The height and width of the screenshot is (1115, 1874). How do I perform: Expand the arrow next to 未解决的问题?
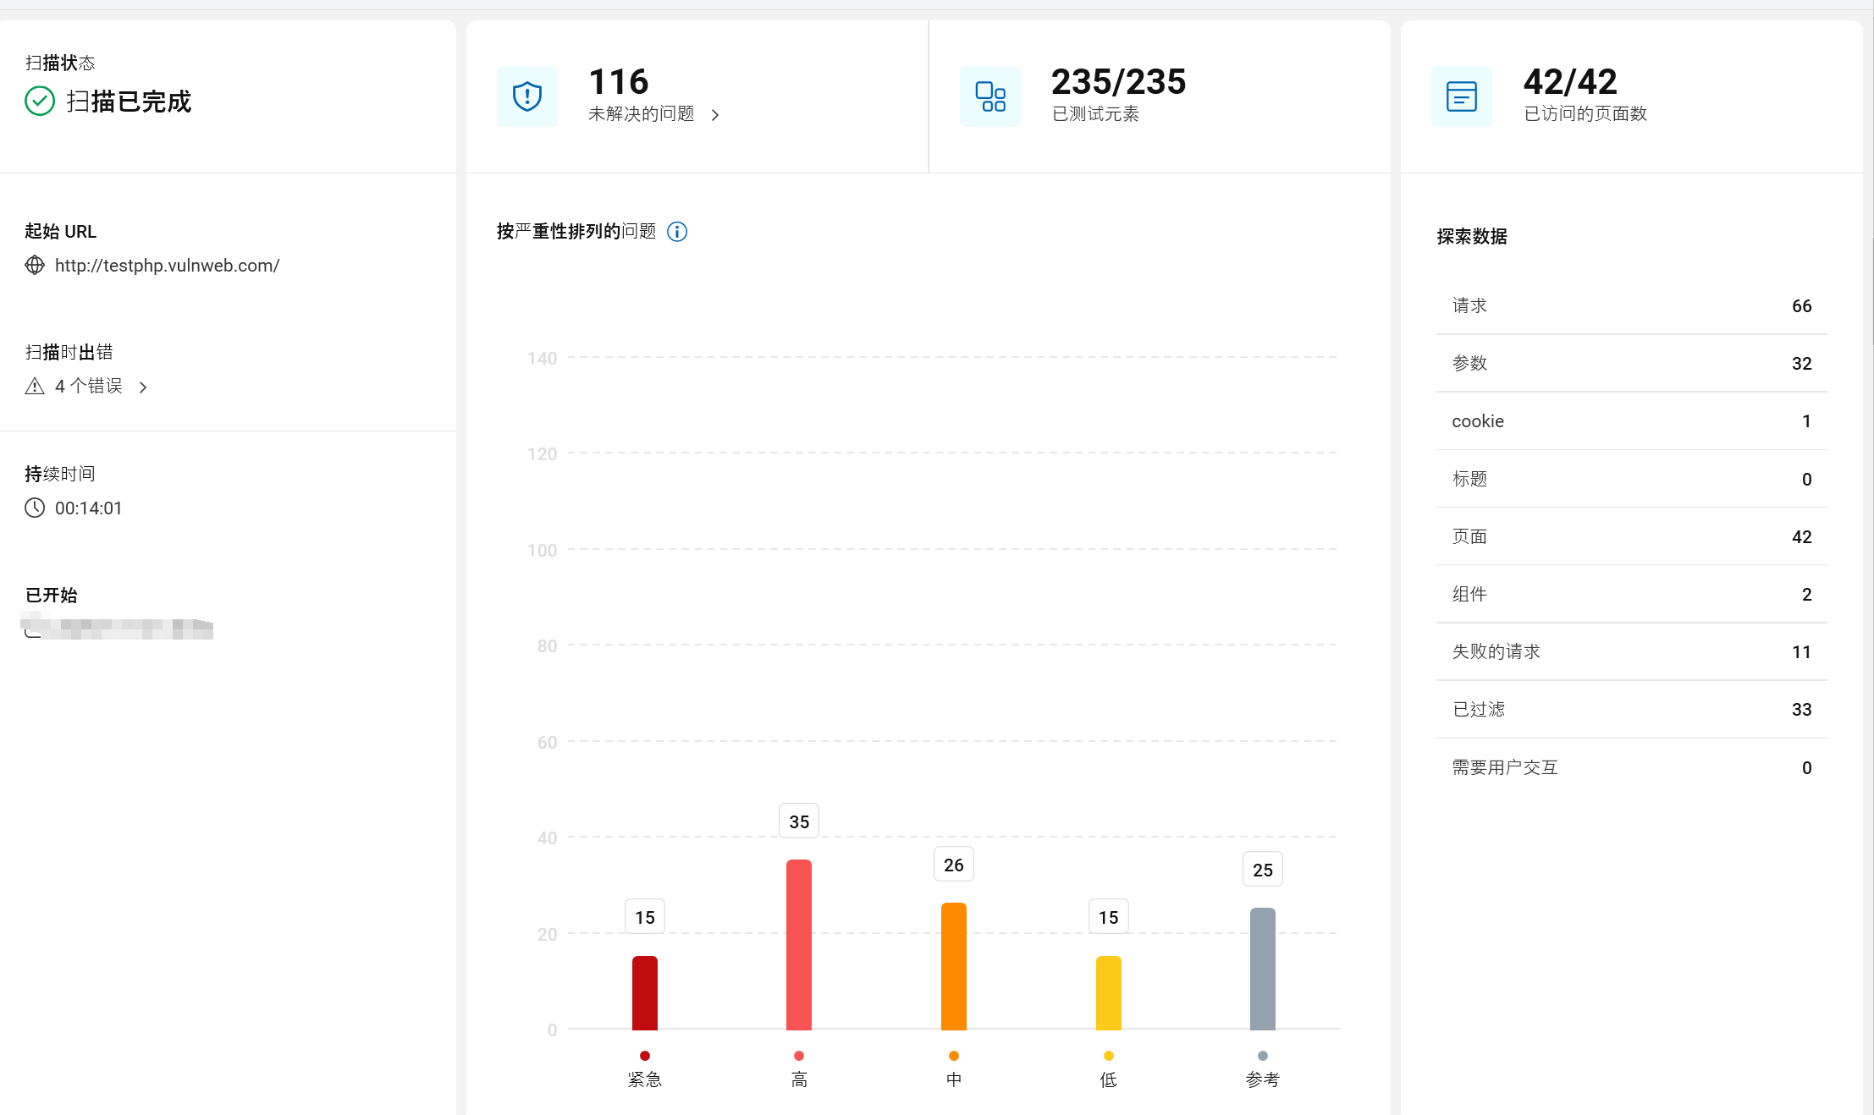pos(715,115)
